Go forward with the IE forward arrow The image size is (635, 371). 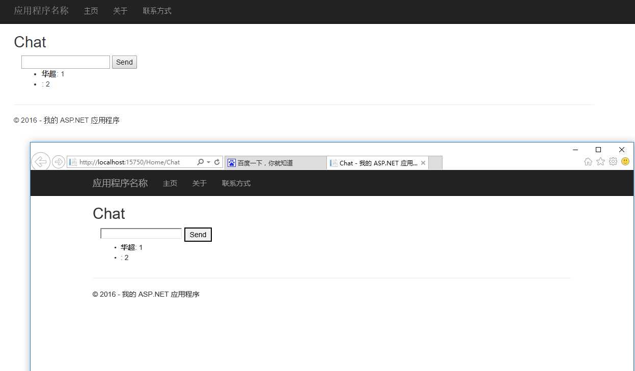point(59,162)
